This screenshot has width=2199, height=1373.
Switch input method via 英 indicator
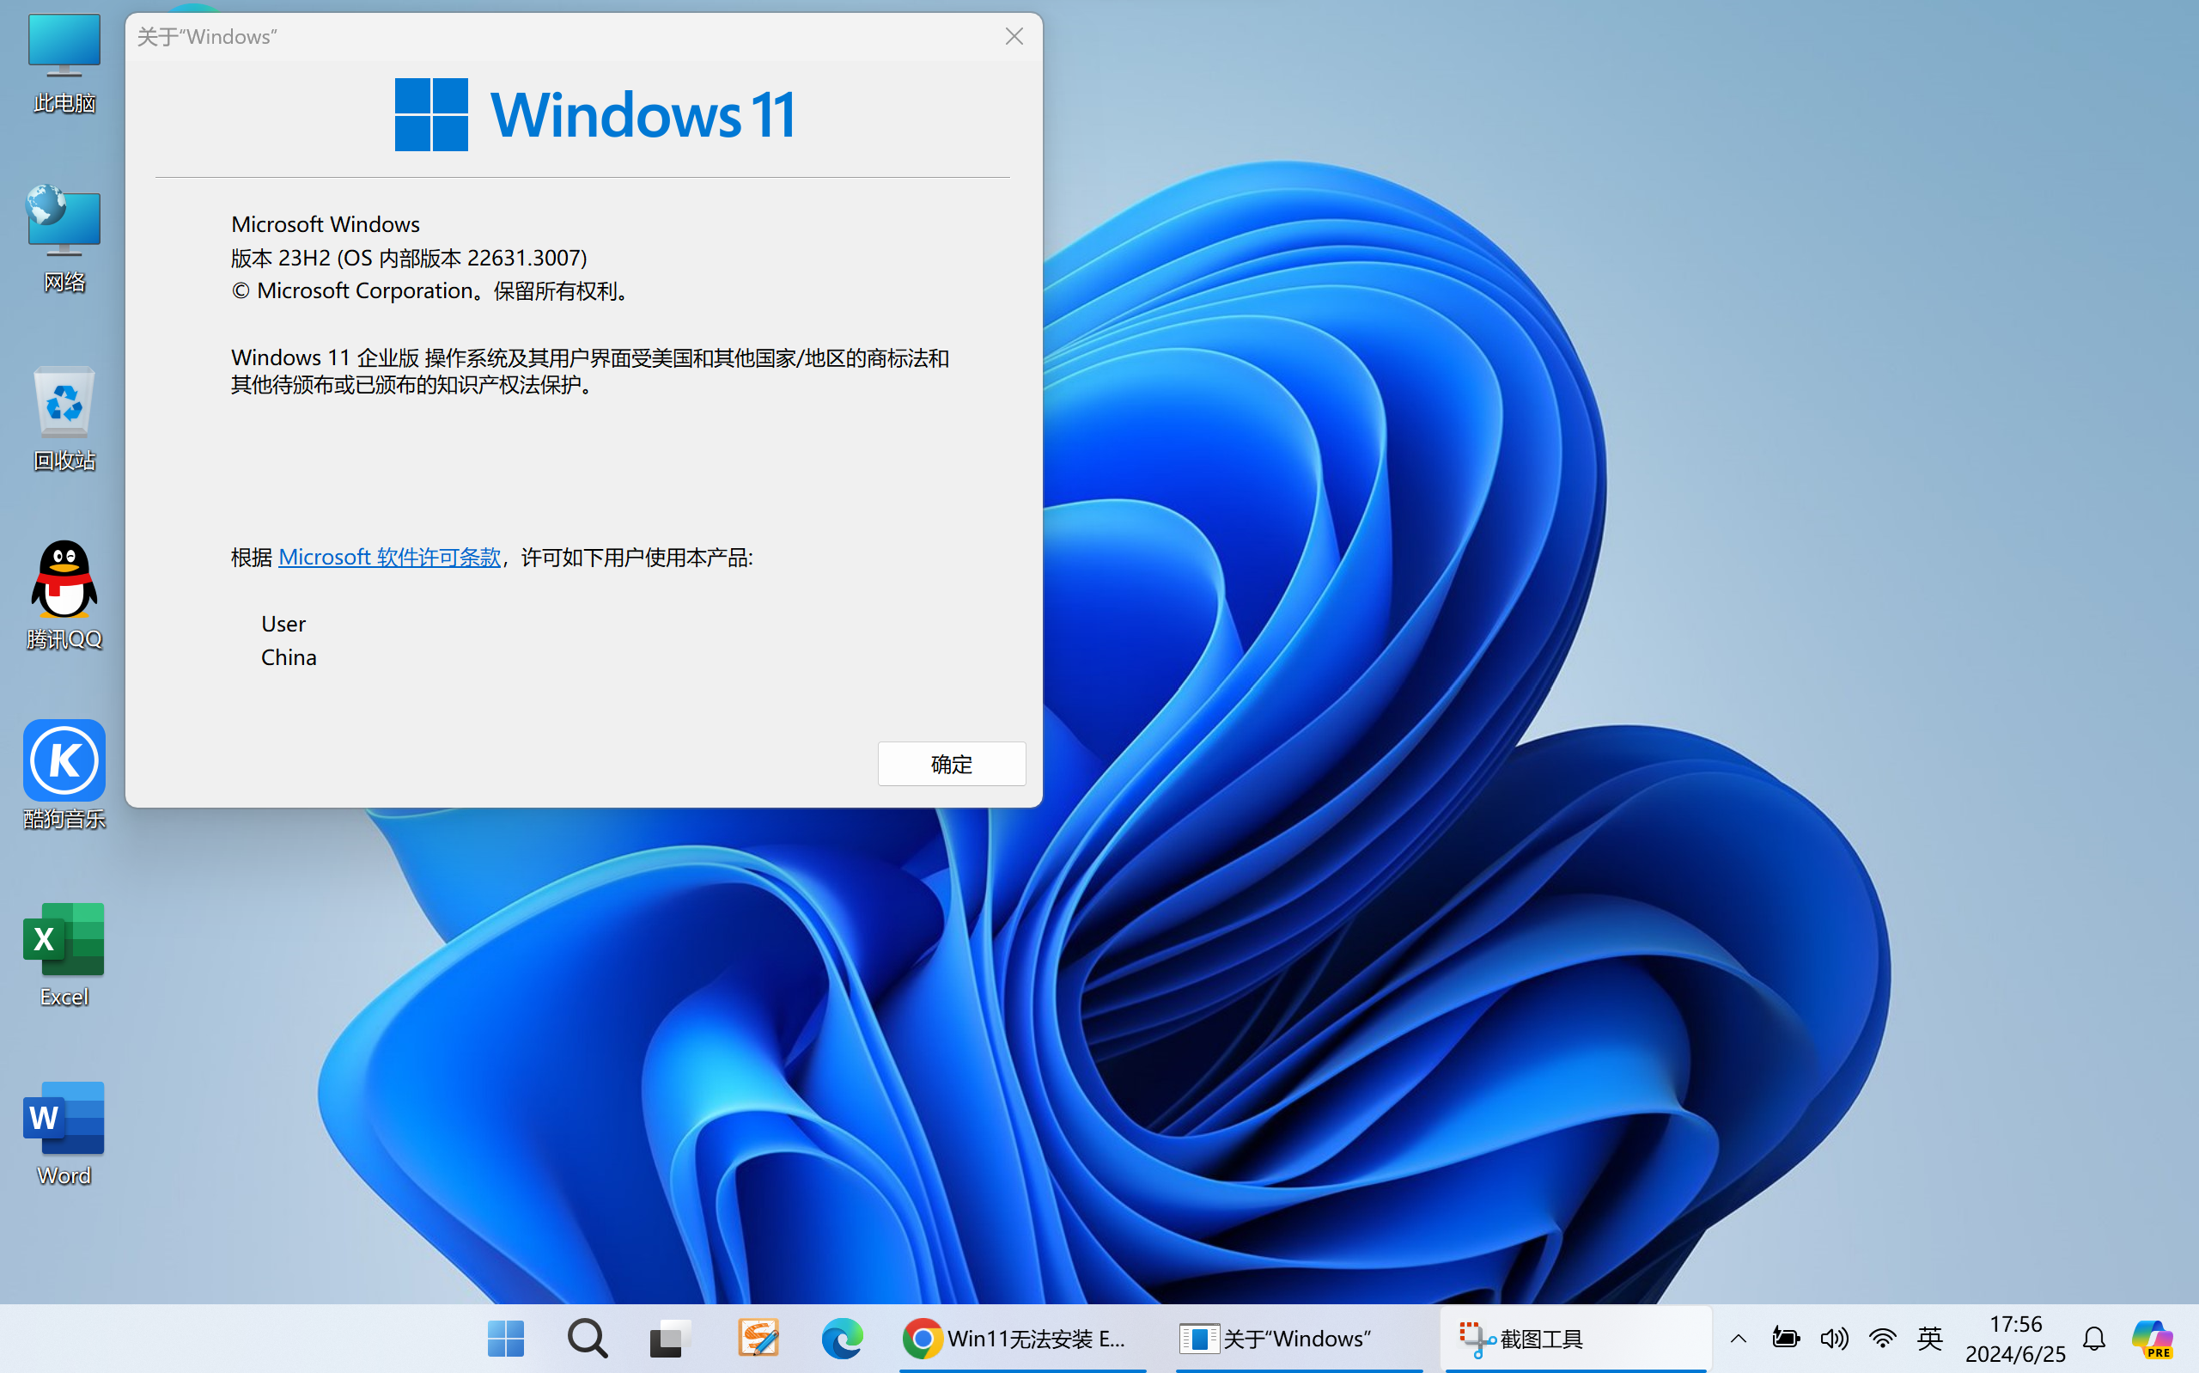1930,1339
